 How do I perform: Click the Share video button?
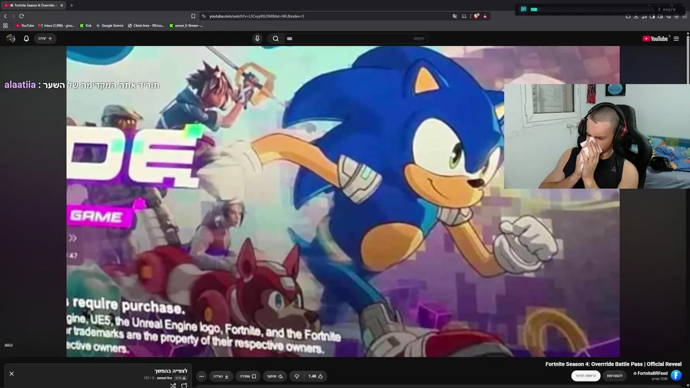(275, 376)
